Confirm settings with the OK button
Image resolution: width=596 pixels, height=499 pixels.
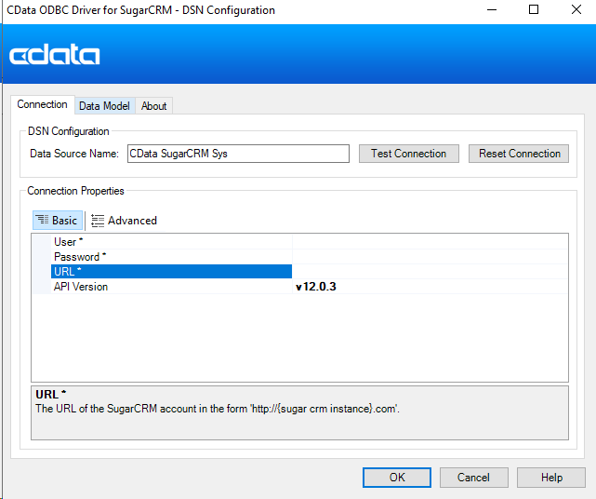397,478
